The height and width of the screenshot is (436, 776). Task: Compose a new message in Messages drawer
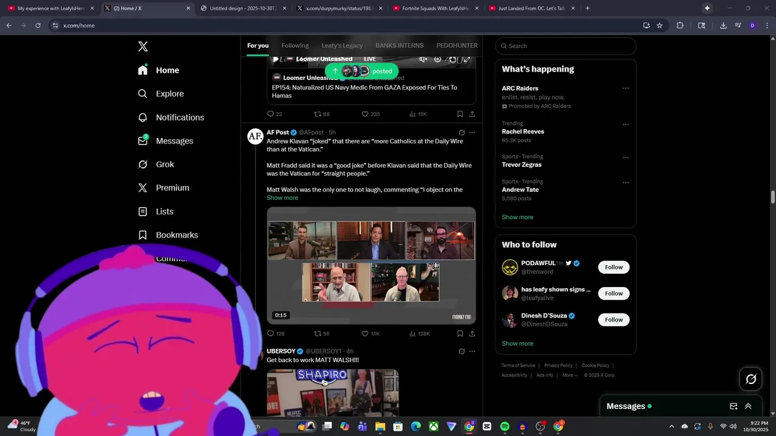[734, 406]
